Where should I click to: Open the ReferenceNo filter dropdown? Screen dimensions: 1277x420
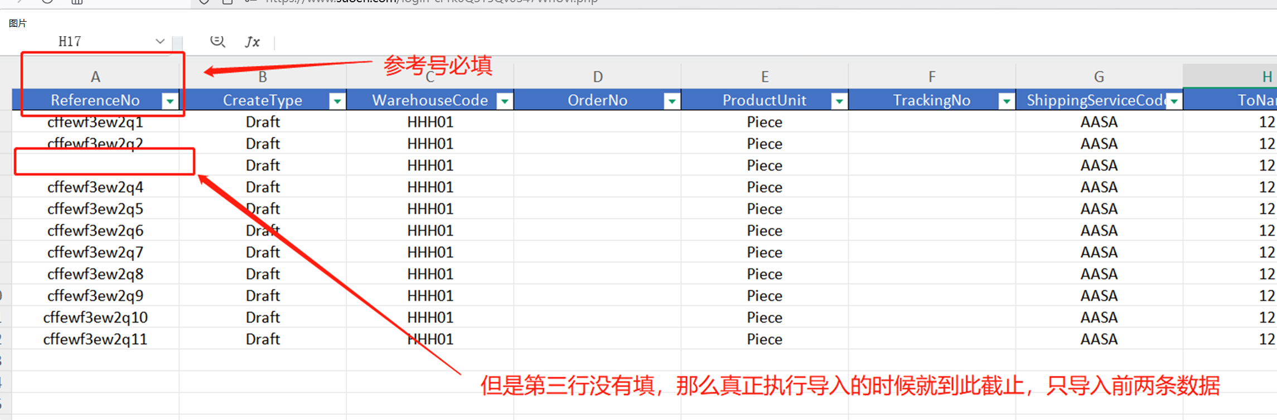click(x=170, y=101)
